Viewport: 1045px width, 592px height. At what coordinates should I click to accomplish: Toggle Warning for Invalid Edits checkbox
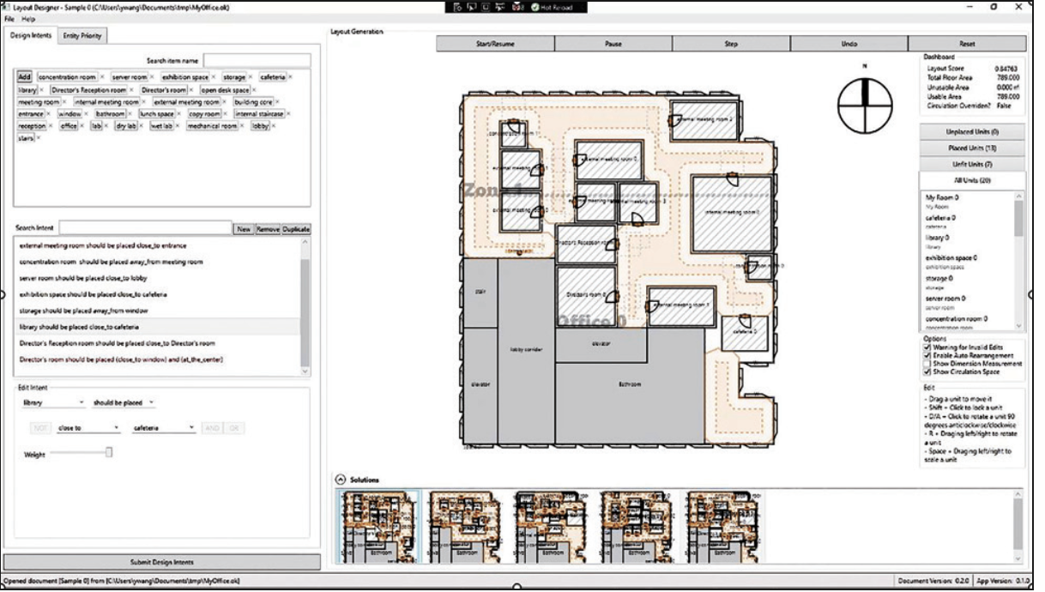point(927,347)
